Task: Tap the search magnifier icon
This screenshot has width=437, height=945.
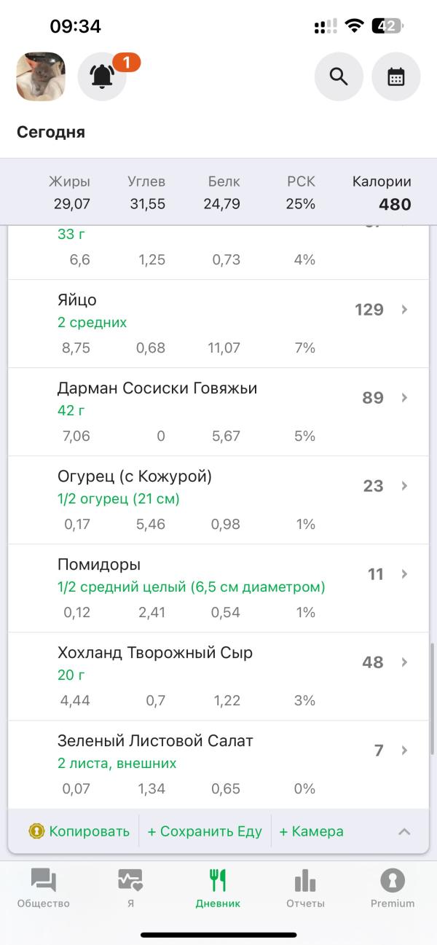Action: click(x=339, y=77)
